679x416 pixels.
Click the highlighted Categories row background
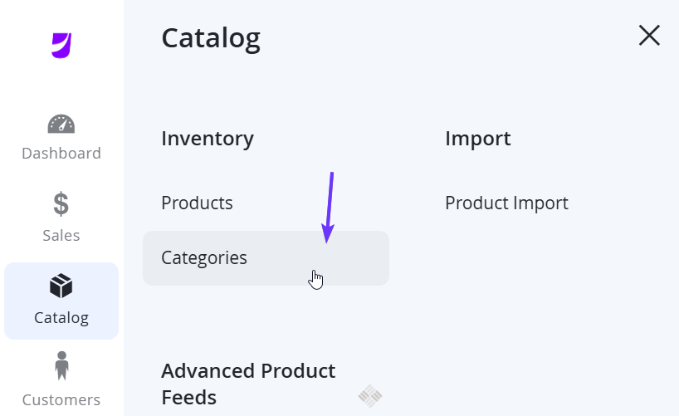(266, 258)
